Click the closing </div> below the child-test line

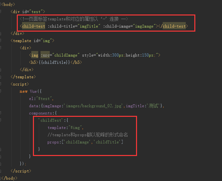point(17,34)
